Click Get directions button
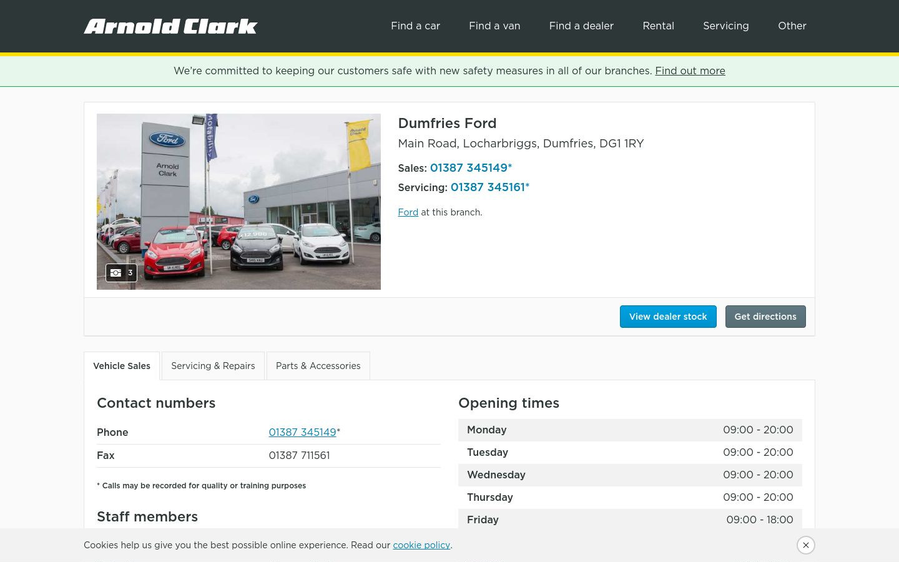The image size is (899, 562). pyautogui.click(x=765, y=317)
